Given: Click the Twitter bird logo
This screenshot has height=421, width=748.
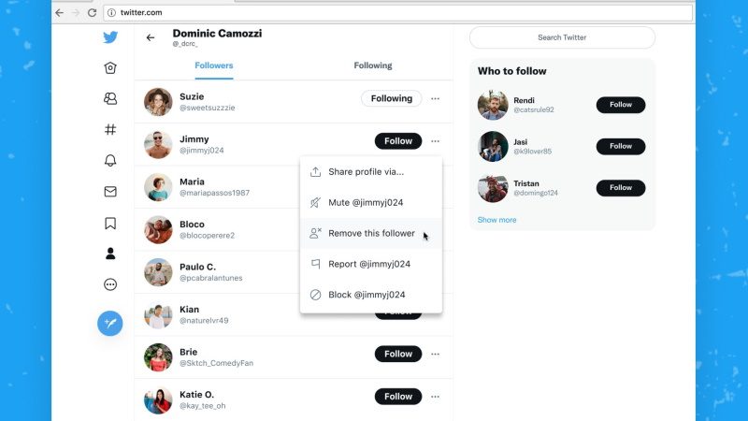Looking at the screenshot, I should [x=110, y=37].
